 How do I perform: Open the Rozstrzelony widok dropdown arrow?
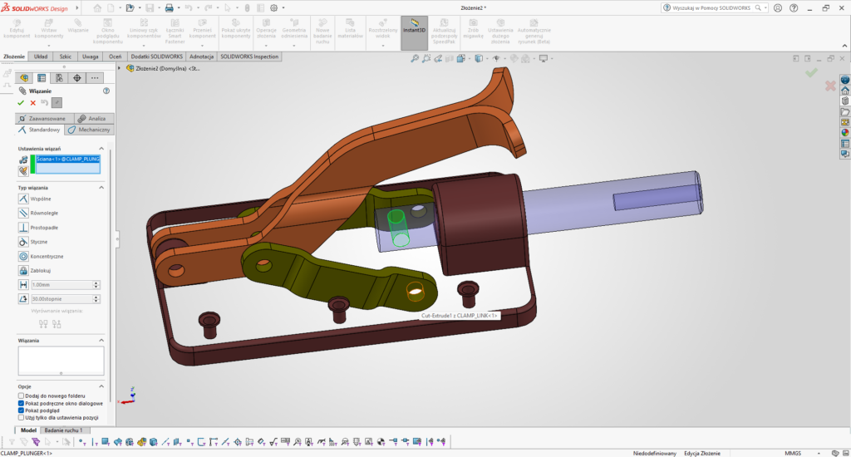pyautogui.click(x=382, y=45)
